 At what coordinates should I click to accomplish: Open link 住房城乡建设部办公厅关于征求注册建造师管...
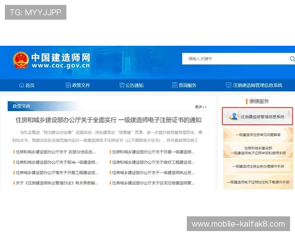(152, 183)
